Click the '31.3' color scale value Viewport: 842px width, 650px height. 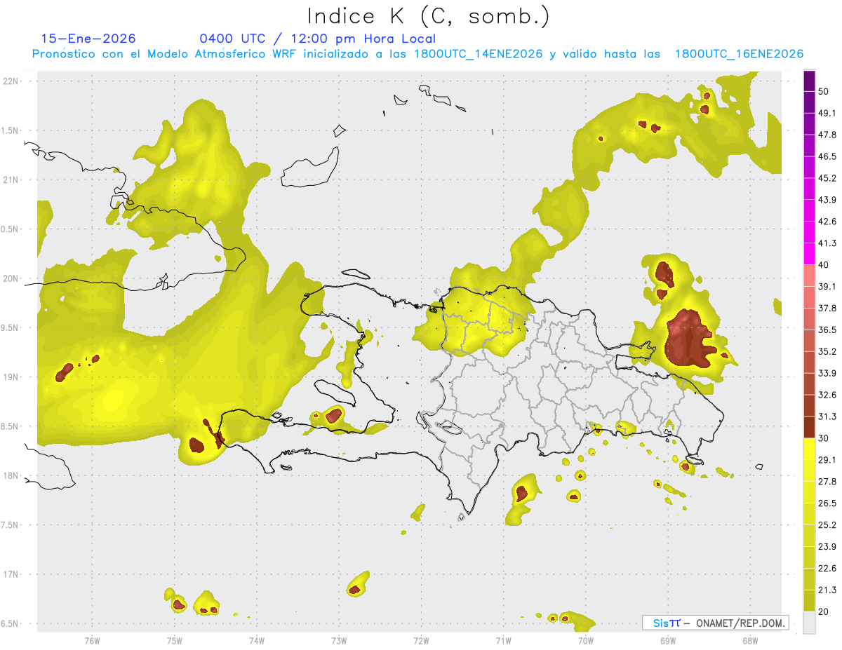(827, 417)
